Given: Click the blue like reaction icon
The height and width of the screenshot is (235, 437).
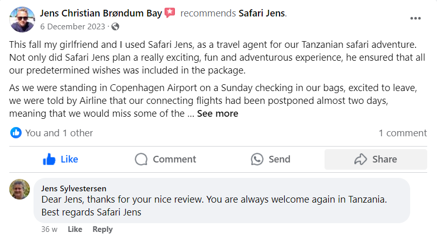Looking at the screenshot, I should pos(17,133).
